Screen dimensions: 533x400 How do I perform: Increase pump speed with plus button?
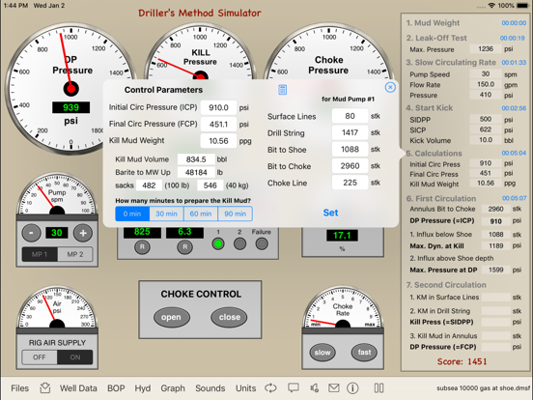pos(83,233)
